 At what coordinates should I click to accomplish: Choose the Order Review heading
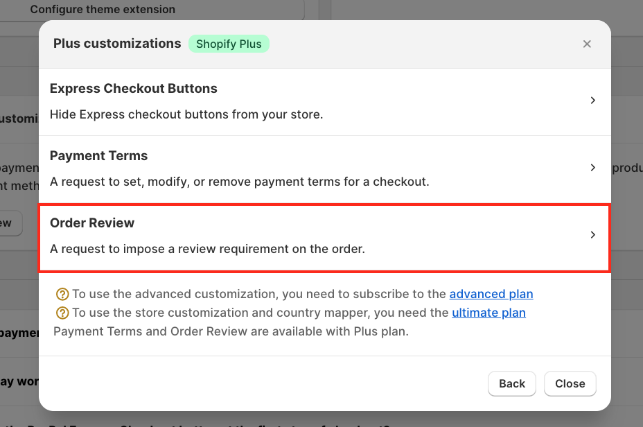(92, 223)
